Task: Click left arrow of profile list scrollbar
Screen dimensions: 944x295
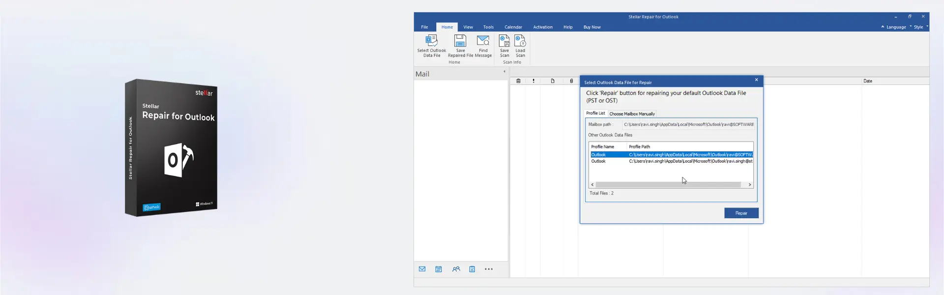Action: click(592, 185)
